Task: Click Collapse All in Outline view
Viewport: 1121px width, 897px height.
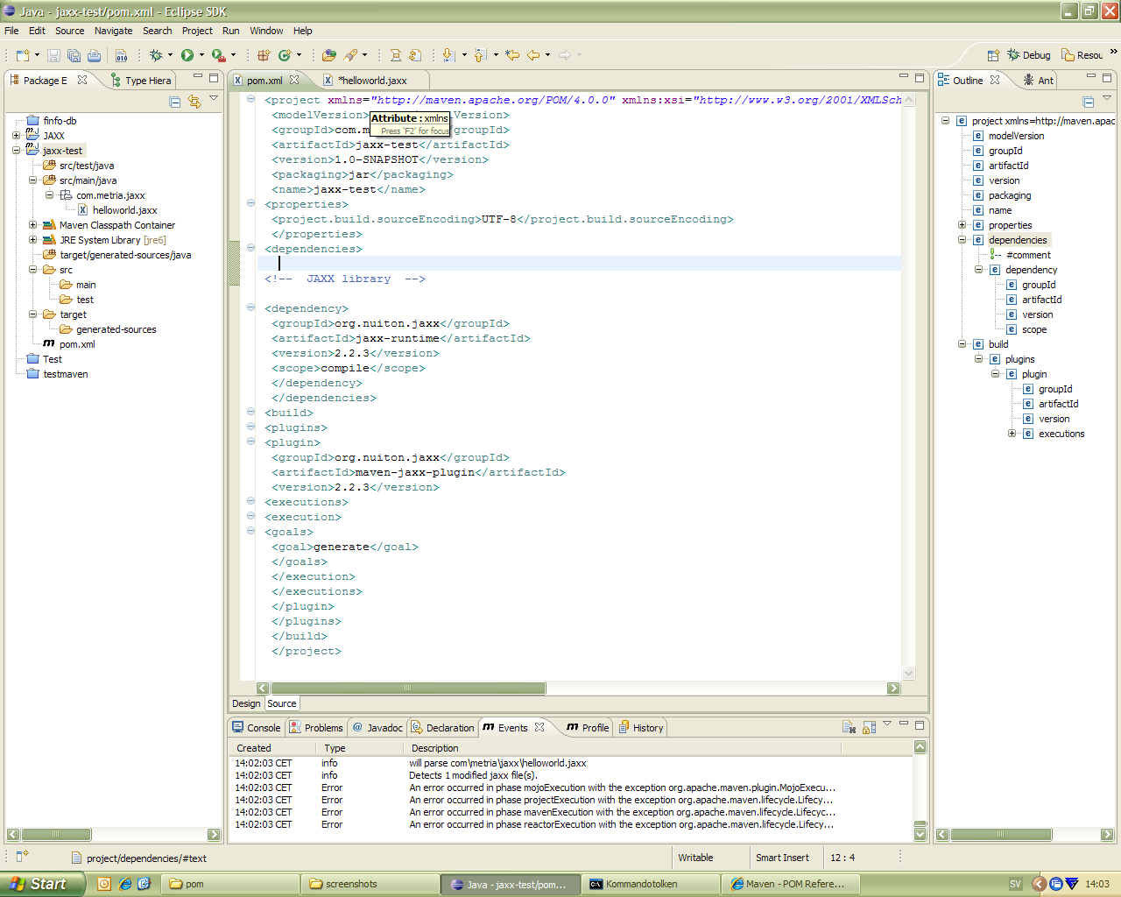Action: pos(1088,102)
